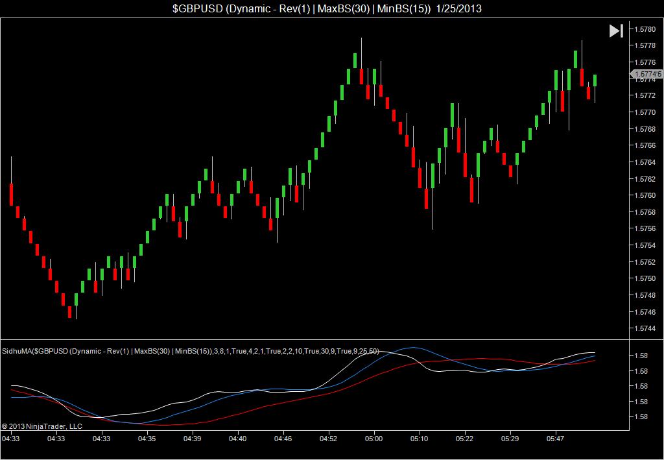Click the $GBPUSD chart title text
The height and width of the screenshot is (460, 664).
327,8
